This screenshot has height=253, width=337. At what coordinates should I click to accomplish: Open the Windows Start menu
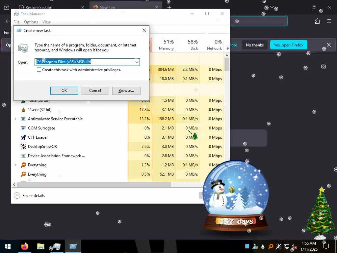(8, 246)
